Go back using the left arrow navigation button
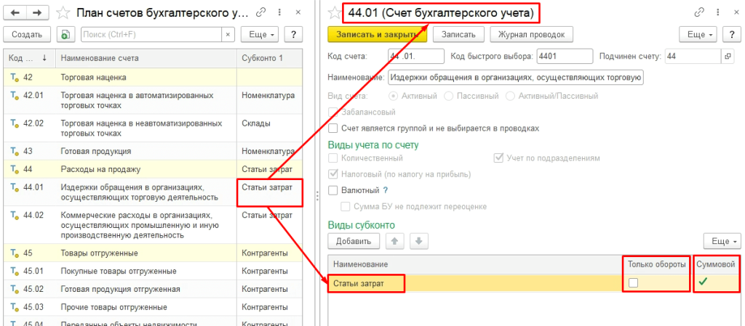Image resolution: width=745 pixels, height=326 pixels. (x=15, y=12)
